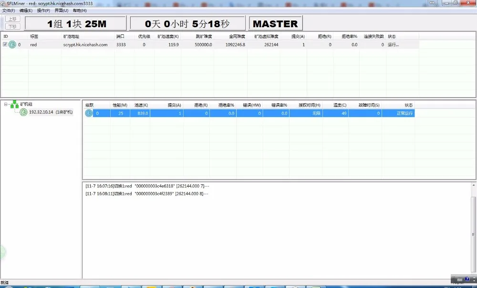Image resolution: width=477 pixels, height=288 pixels.
Task: Click the blue help icon in system tray
Action: click(467, 279)
